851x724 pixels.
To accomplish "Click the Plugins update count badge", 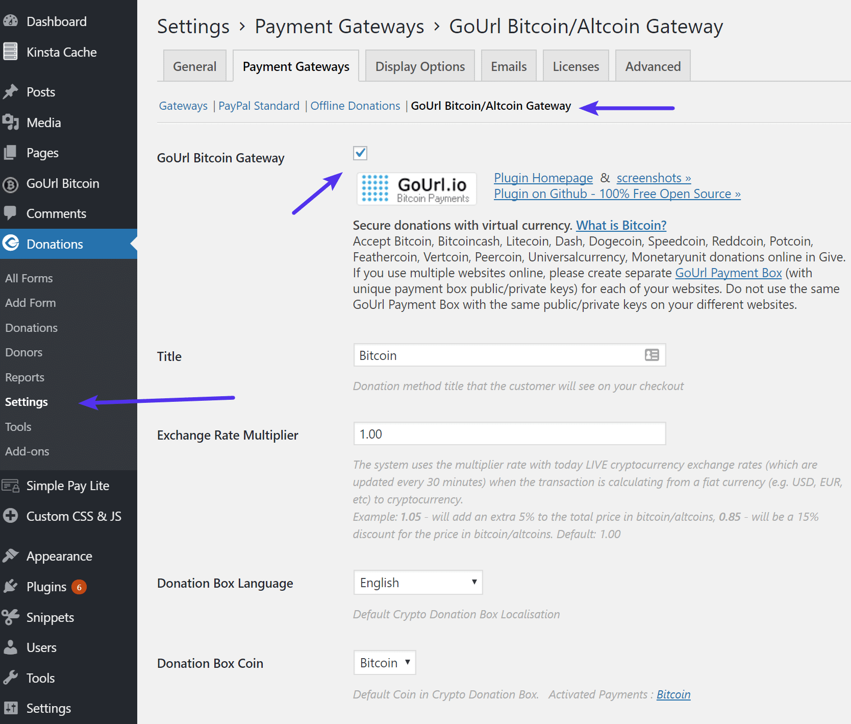I will click(x=79, y=587).
